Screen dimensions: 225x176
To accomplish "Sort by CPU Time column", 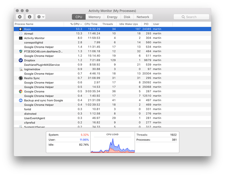I will pos(92,24).
